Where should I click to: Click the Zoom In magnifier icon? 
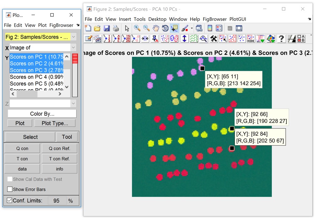coord(137,28)
